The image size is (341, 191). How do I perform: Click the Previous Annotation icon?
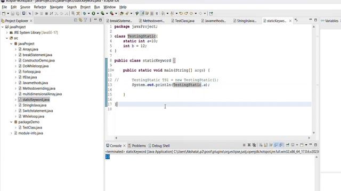[172, 13]
